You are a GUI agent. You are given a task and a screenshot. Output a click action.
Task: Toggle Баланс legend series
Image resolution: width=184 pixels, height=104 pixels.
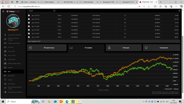[176, 89]
